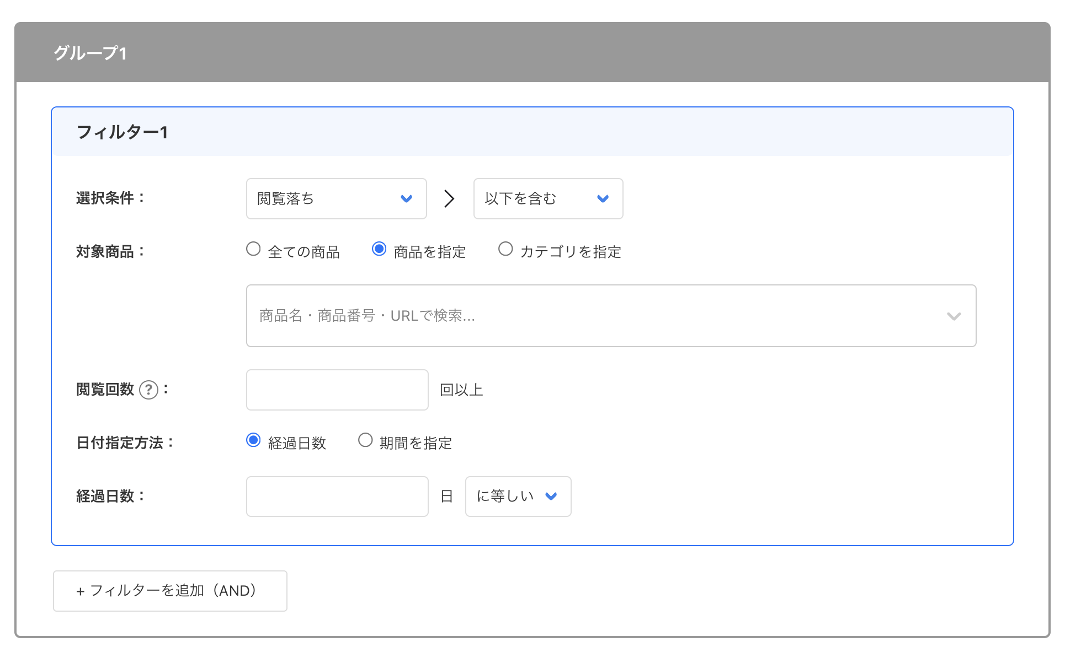Open the 閲覧落ち selection condition dropdown
1065x669 pixels.
click(336, 199)
